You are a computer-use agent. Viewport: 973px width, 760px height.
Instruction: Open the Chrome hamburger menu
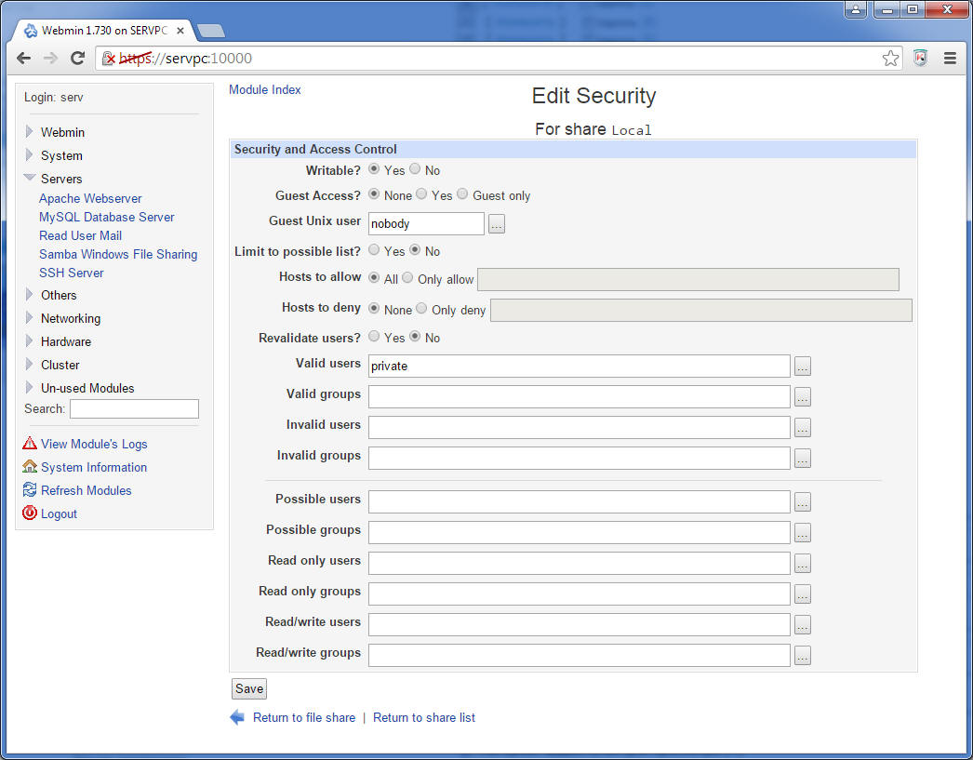(950, 59)
